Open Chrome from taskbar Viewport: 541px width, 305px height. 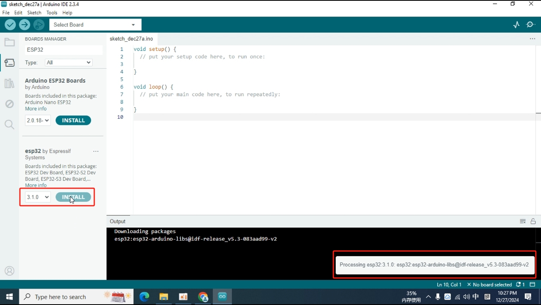pos(203,297)
